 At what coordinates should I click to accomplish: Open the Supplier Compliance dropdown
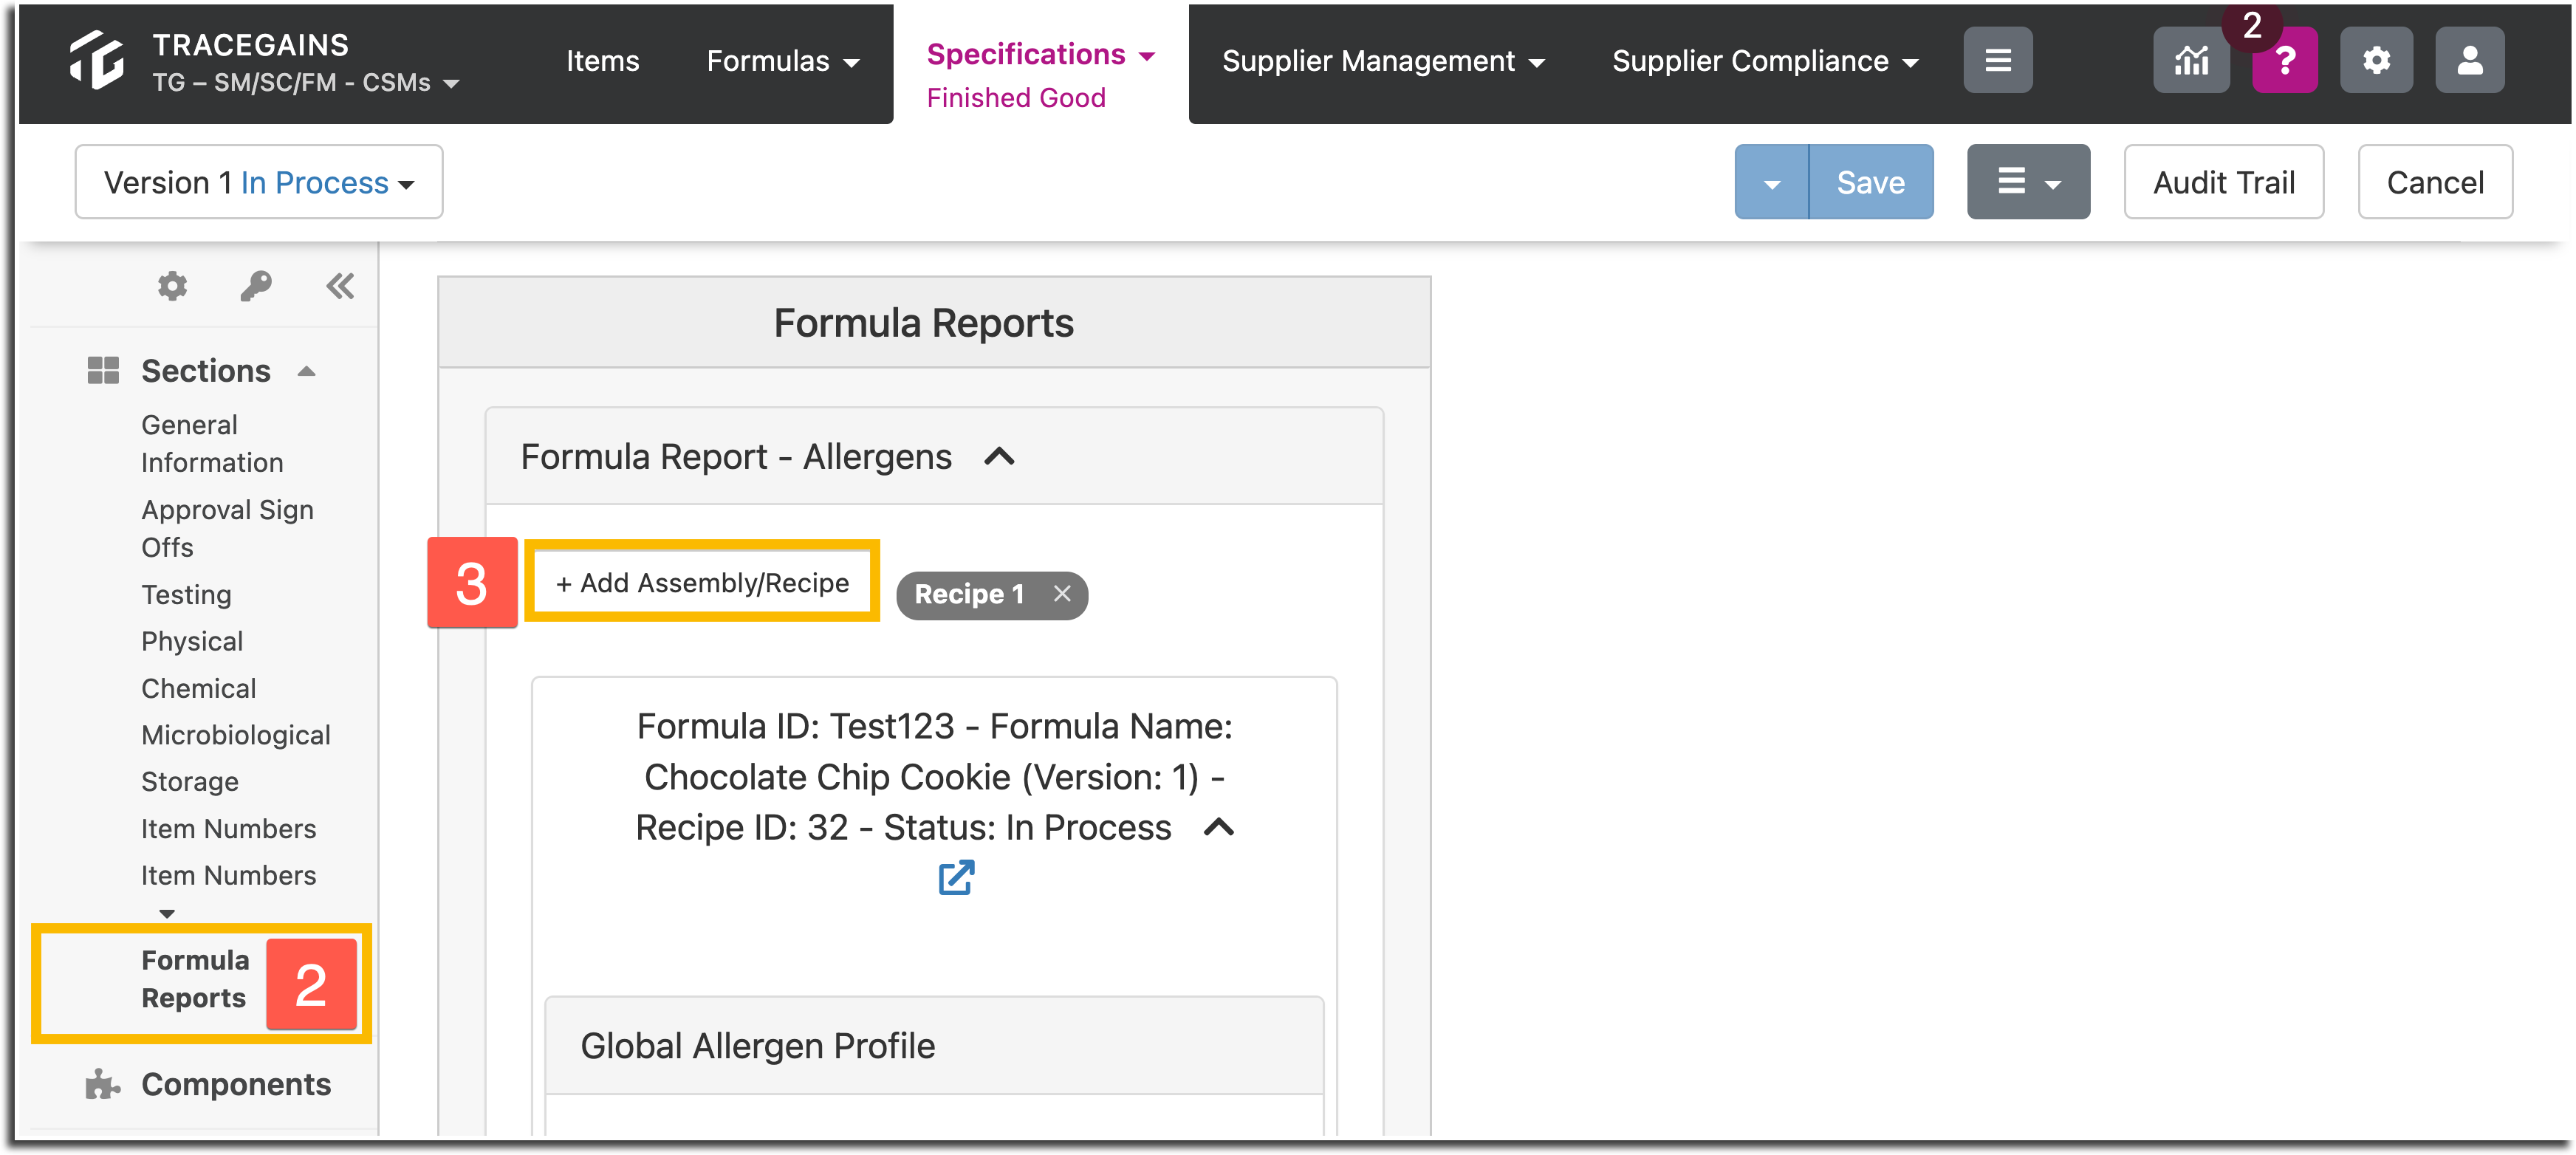[1765, 61]
